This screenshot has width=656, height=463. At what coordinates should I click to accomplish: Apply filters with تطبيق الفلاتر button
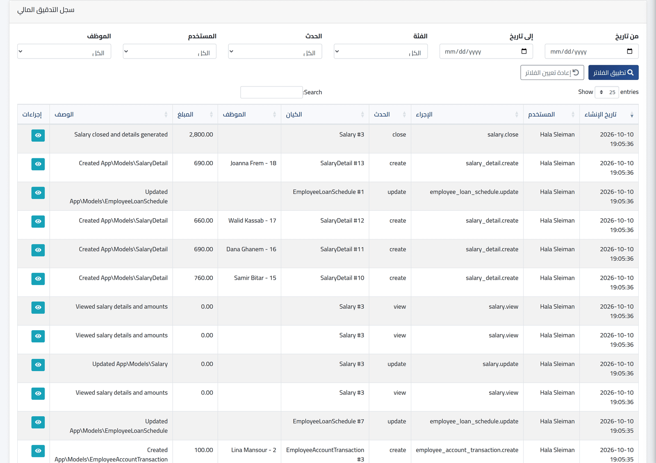pos(613,73)
